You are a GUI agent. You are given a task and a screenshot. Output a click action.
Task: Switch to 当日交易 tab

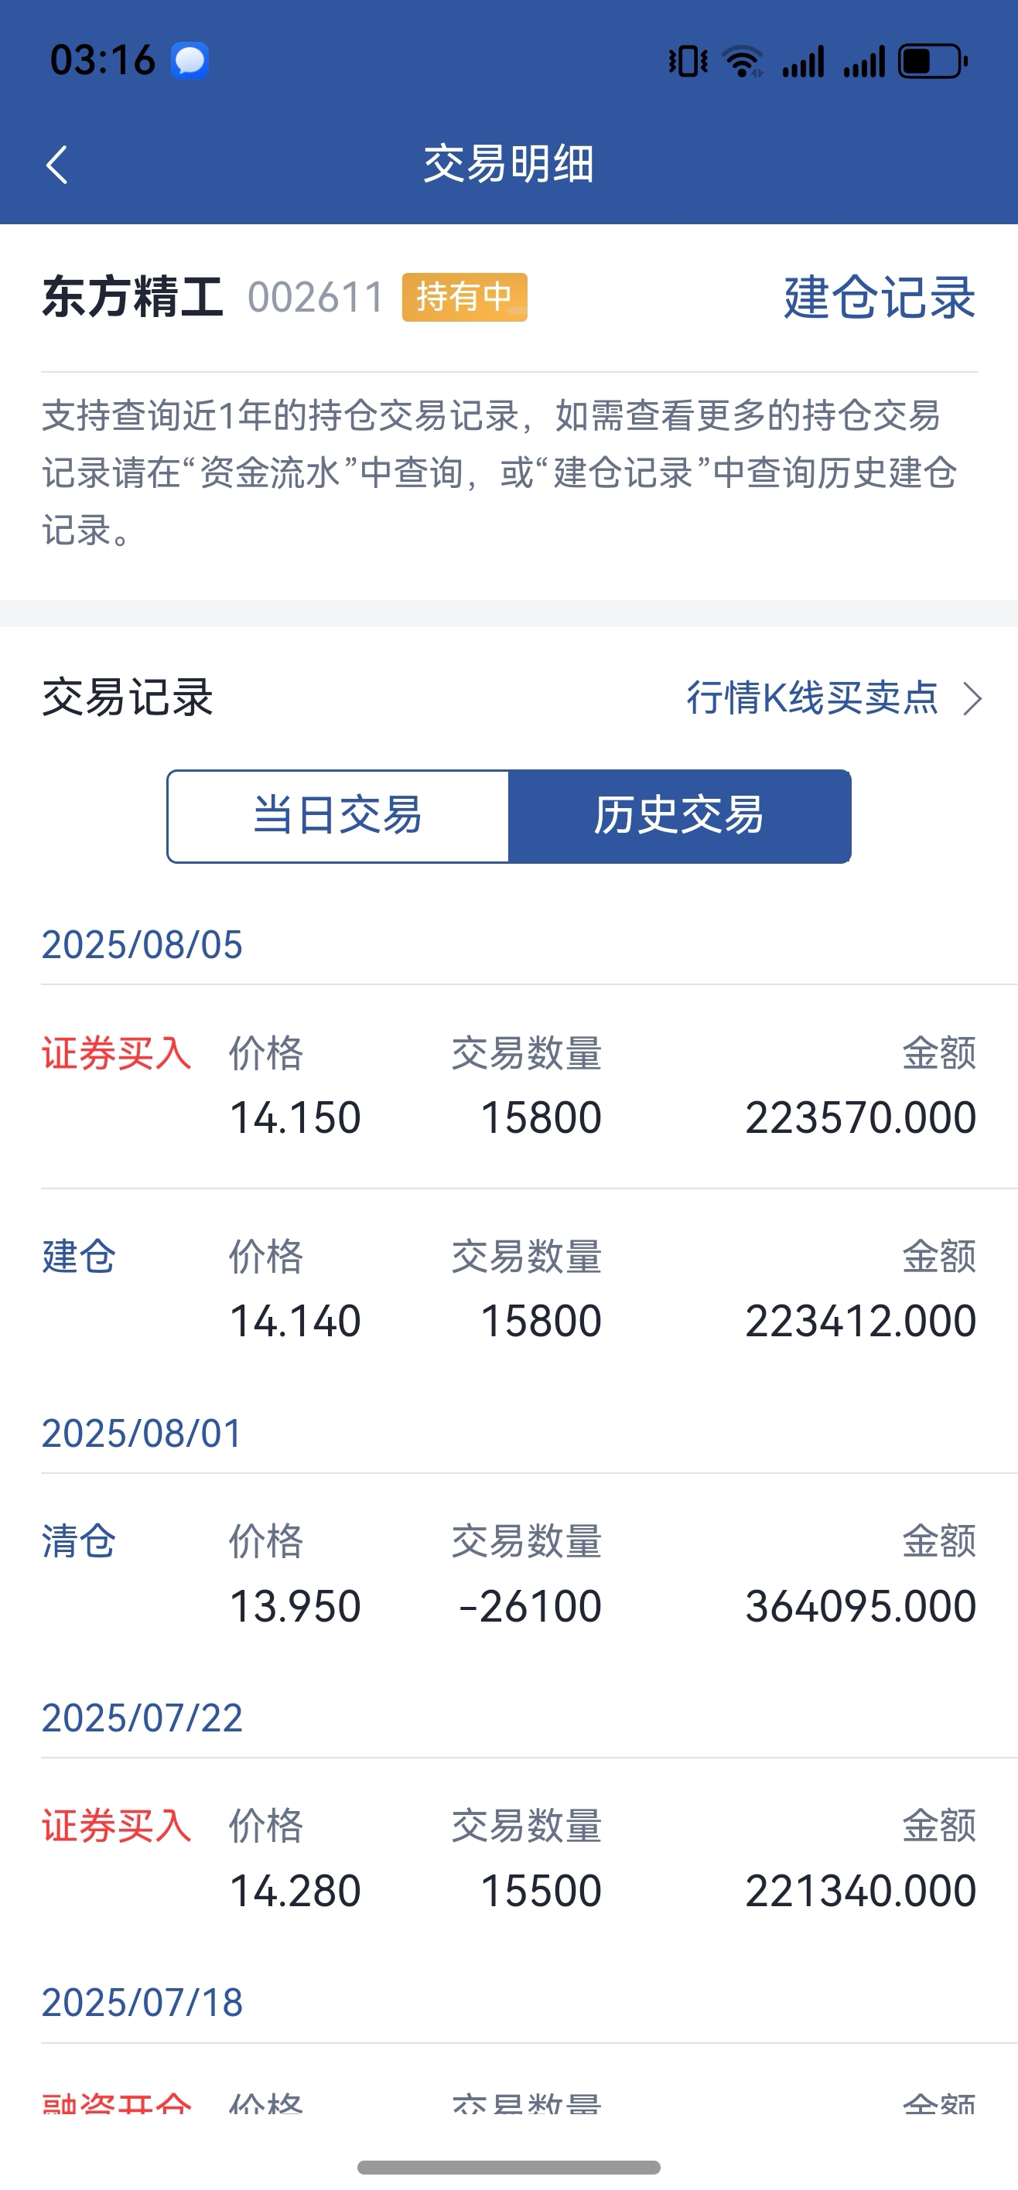[x=337, y=816]
